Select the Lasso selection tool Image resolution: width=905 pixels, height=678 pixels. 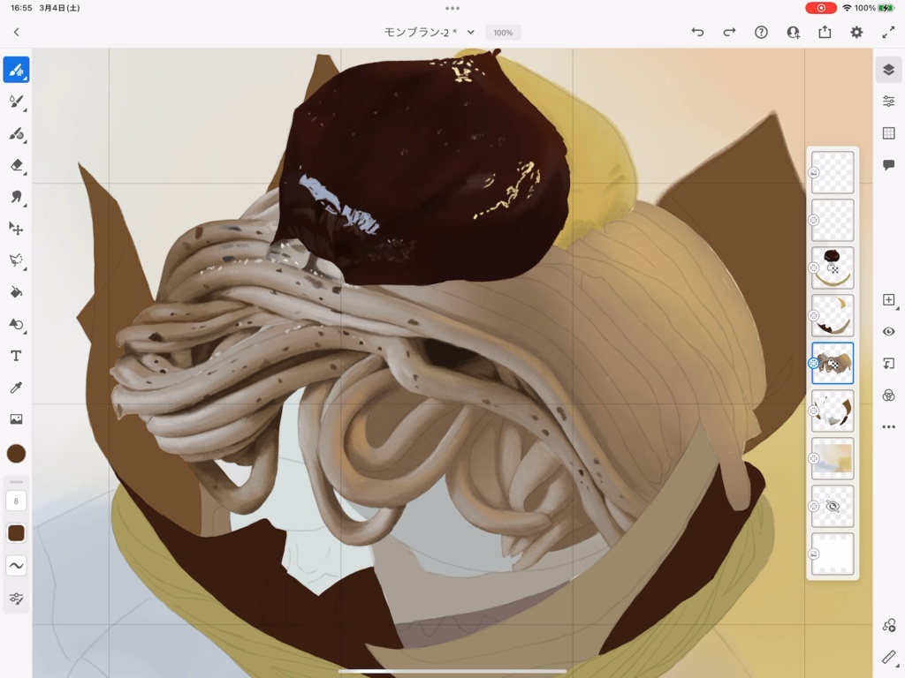[x=16, y=260]
